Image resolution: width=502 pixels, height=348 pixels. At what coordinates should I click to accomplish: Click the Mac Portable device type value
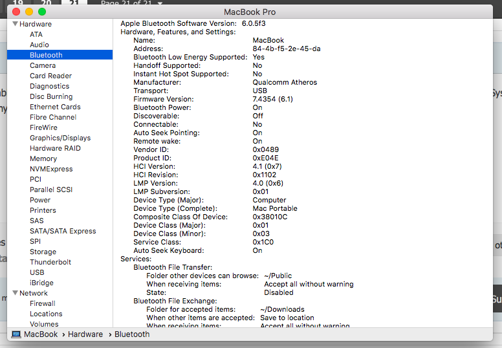tap(275, 208)
